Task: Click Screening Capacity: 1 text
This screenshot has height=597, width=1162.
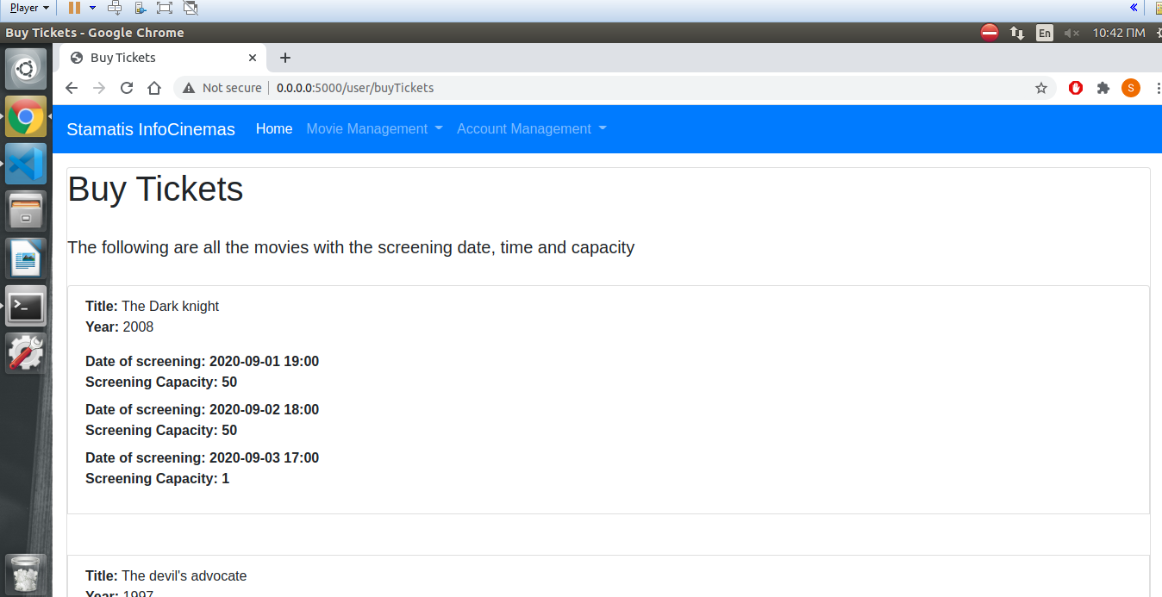Action: (157, 478)
